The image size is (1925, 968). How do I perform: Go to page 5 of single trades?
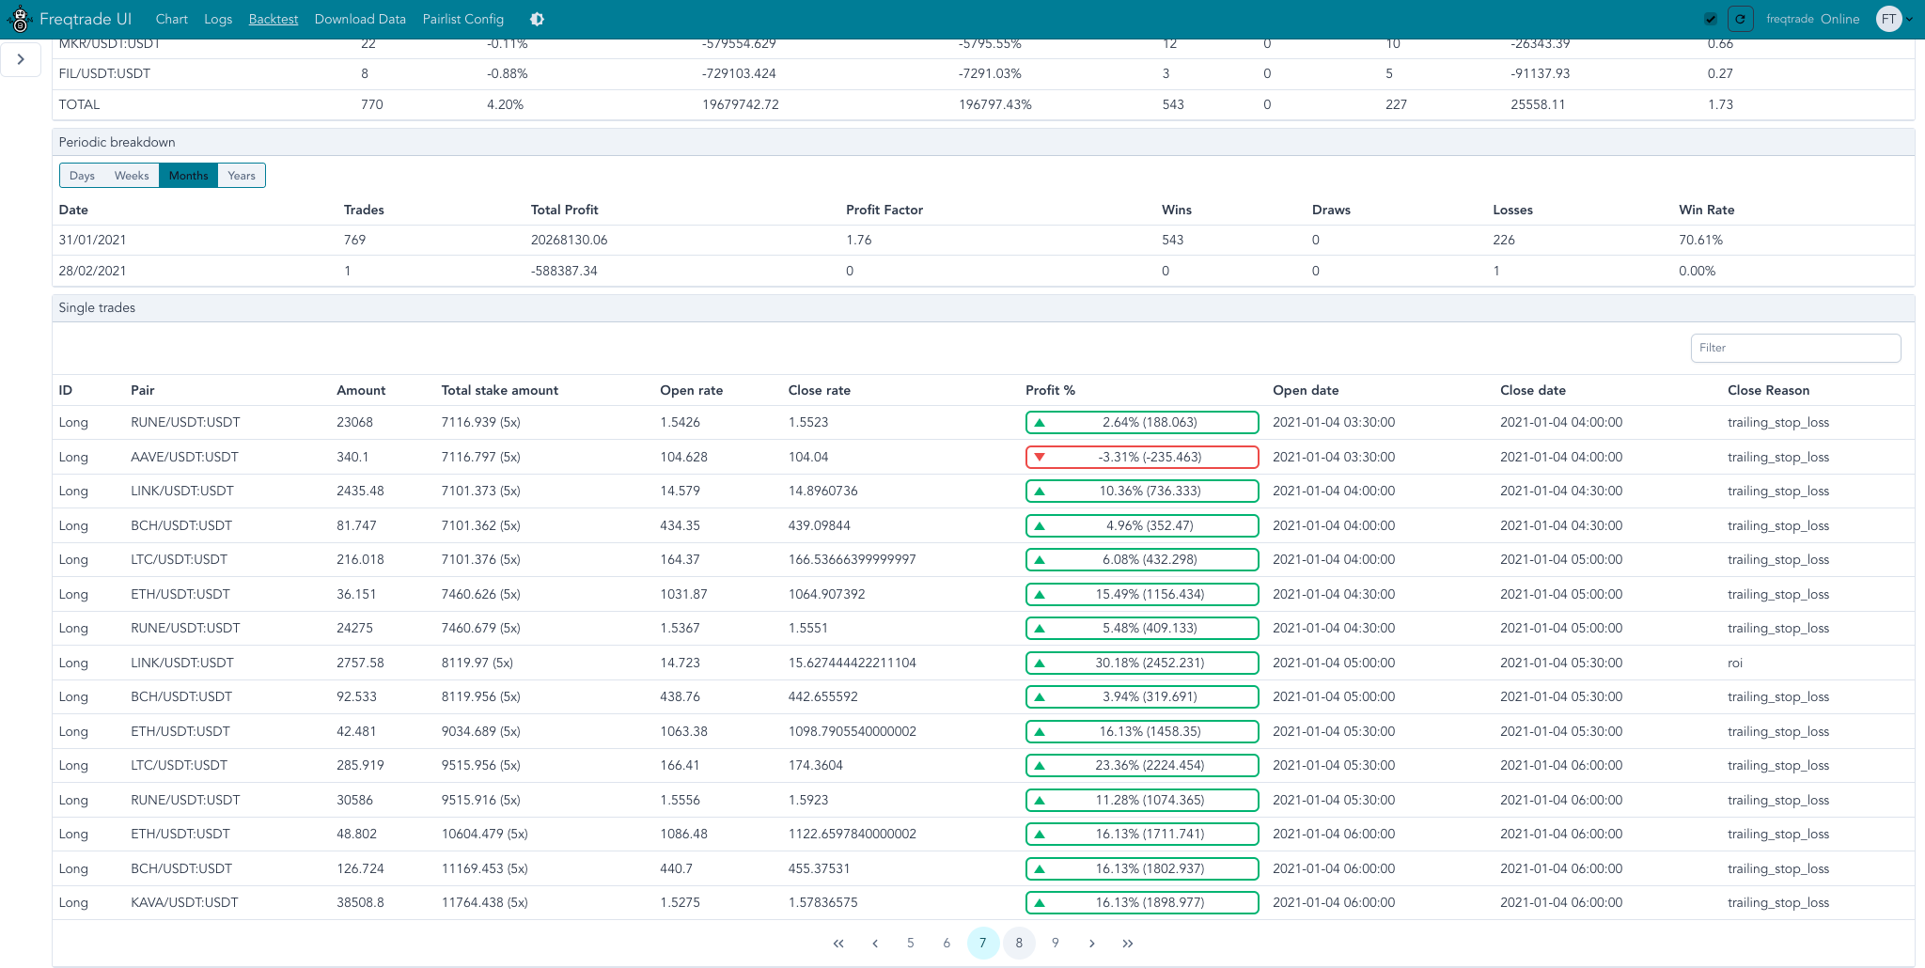[910, 943]
